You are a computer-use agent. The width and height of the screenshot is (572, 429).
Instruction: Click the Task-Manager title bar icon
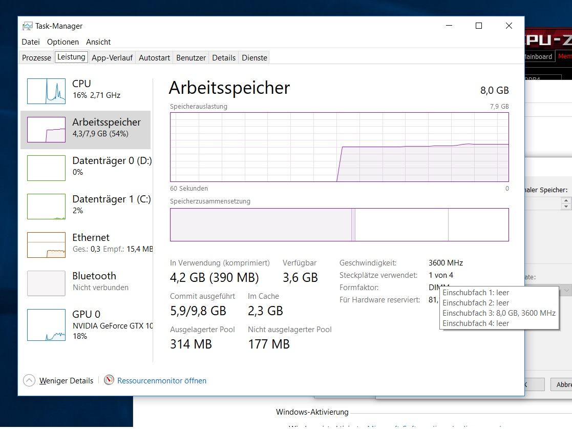pos(28,26)
